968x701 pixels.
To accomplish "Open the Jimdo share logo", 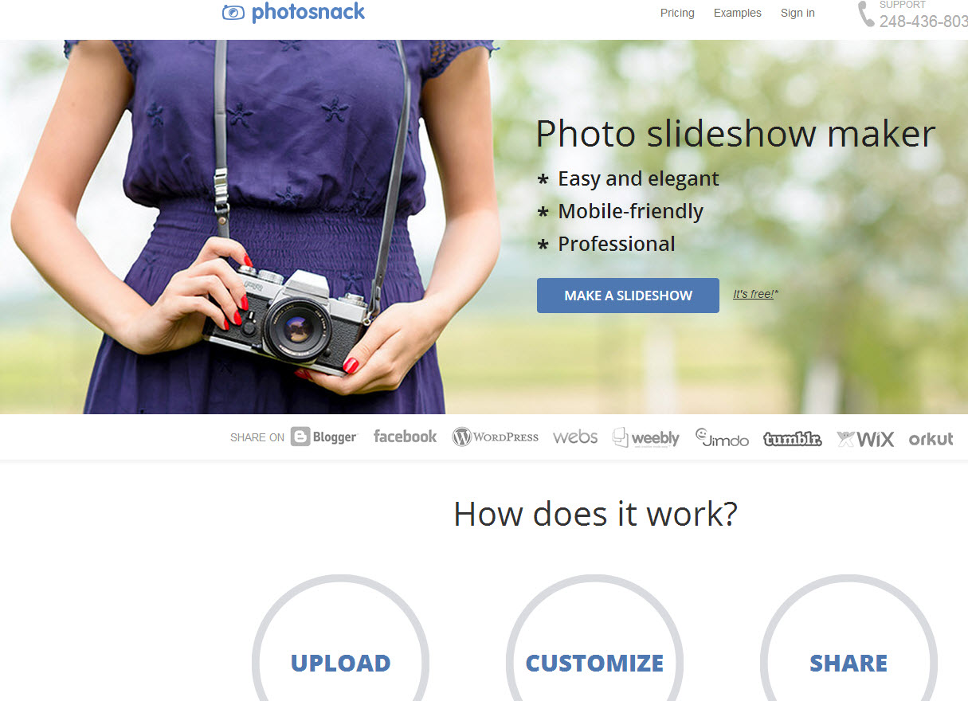I will click(x=722, y=437).
